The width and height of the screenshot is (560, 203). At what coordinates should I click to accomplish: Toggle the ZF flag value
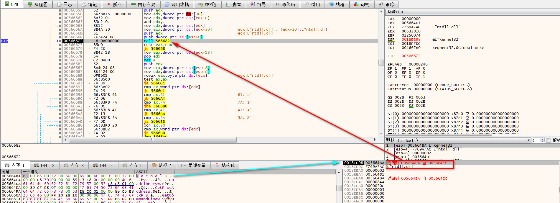pos(396,68)
